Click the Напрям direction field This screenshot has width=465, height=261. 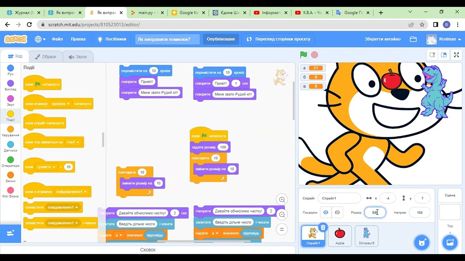click(420, 212)
